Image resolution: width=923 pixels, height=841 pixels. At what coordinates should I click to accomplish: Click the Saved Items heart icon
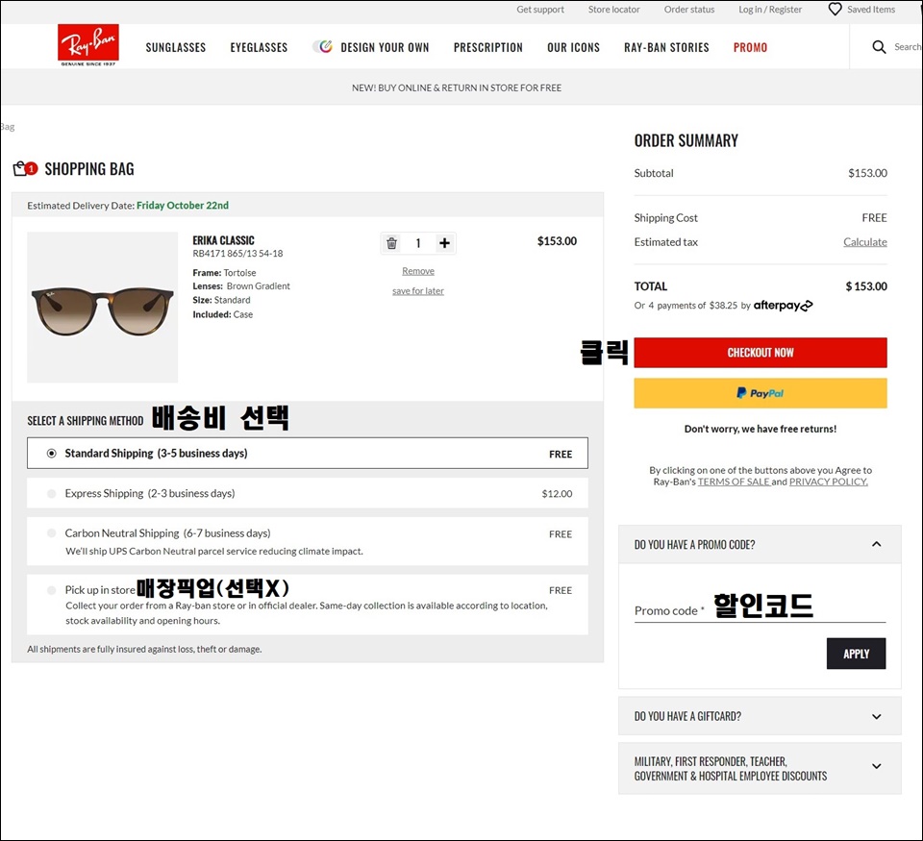(835, 10)
